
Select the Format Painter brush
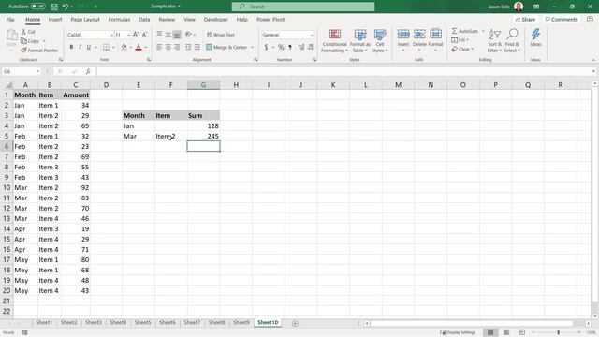tap(23, 50)
